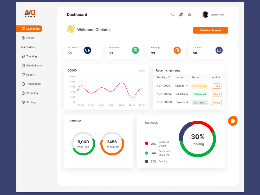The height and width of the screenshot is (195, 260).
Task: Click the Processing status badge
Action: 200,86
